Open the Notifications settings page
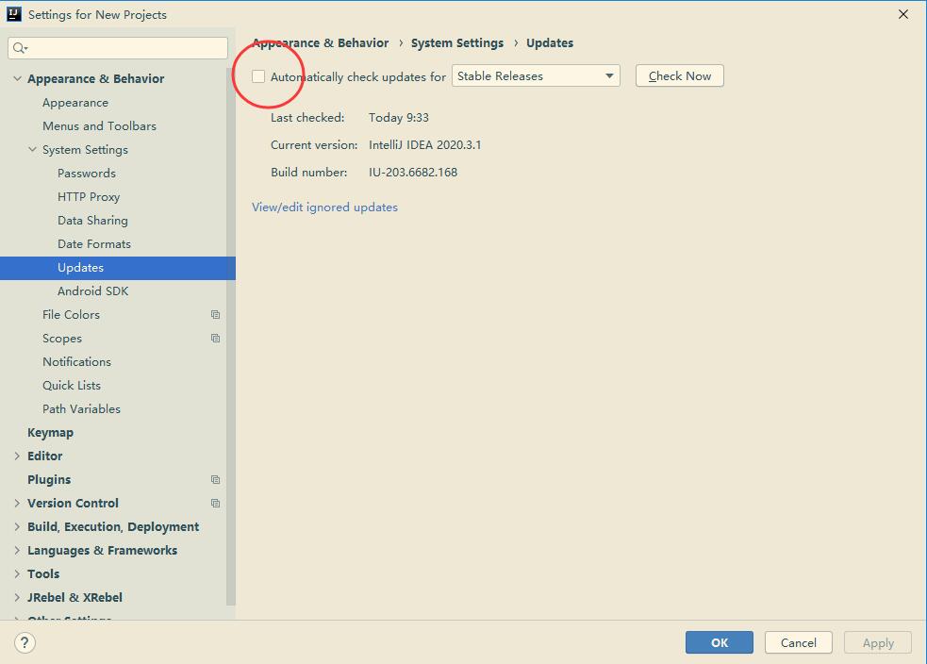Image resolution: width=927 pixels, height=664 pixels. pos(76,362)
